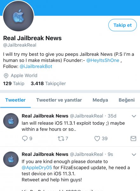Open the @iJailbreakBot mention link
Image resolution: width=140 pixels, height=191 pixels.
click(x=36, y=67)
